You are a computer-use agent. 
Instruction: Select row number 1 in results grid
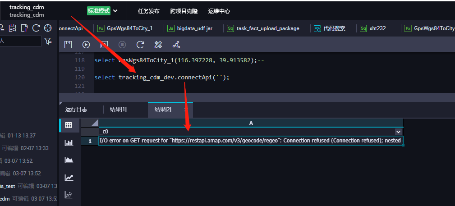click(90, 141)
